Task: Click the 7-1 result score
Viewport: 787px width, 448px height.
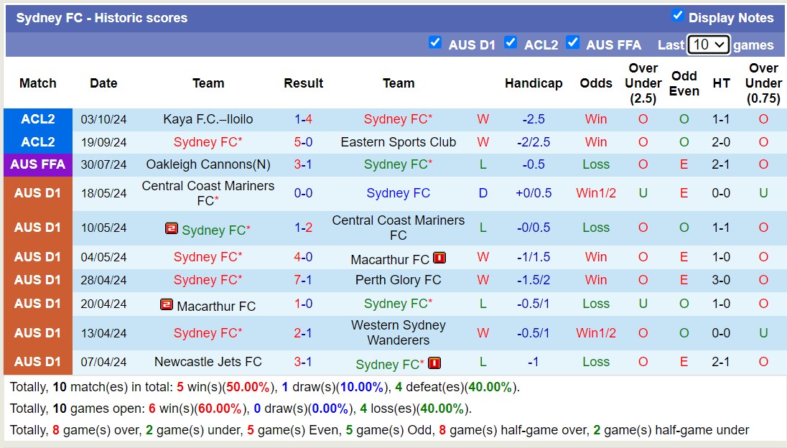Action: (303, 280)
